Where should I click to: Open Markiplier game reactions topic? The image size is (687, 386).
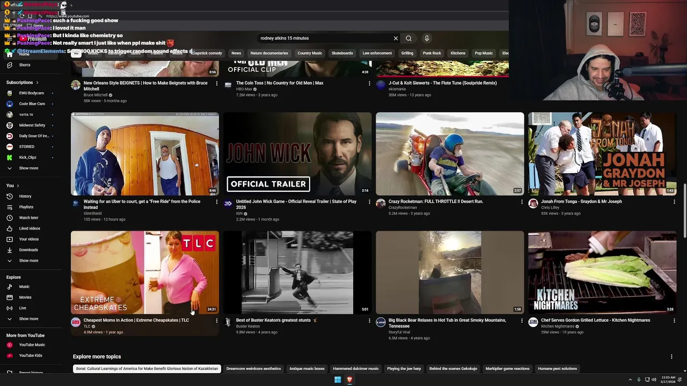click(508, 369)
